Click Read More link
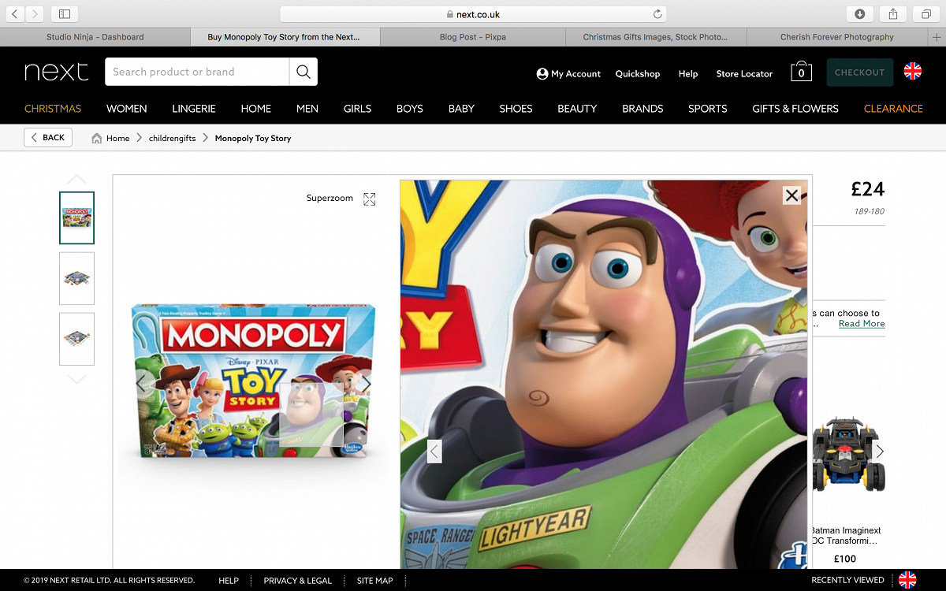Screen dimensions: 946x591 click(x=862, y=324)
